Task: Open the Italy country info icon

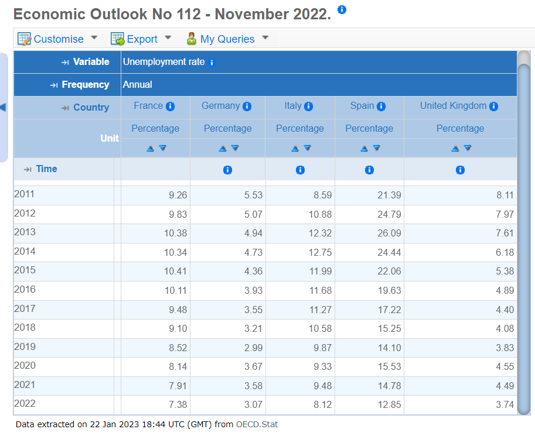Action: click(308, 107)
